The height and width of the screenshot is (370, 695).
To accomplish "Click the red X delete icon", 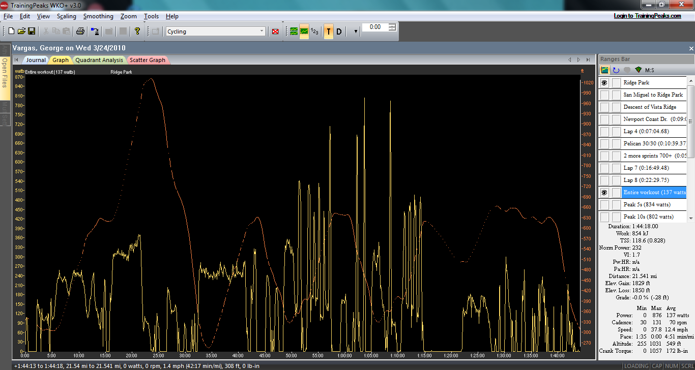I will 275,32.
